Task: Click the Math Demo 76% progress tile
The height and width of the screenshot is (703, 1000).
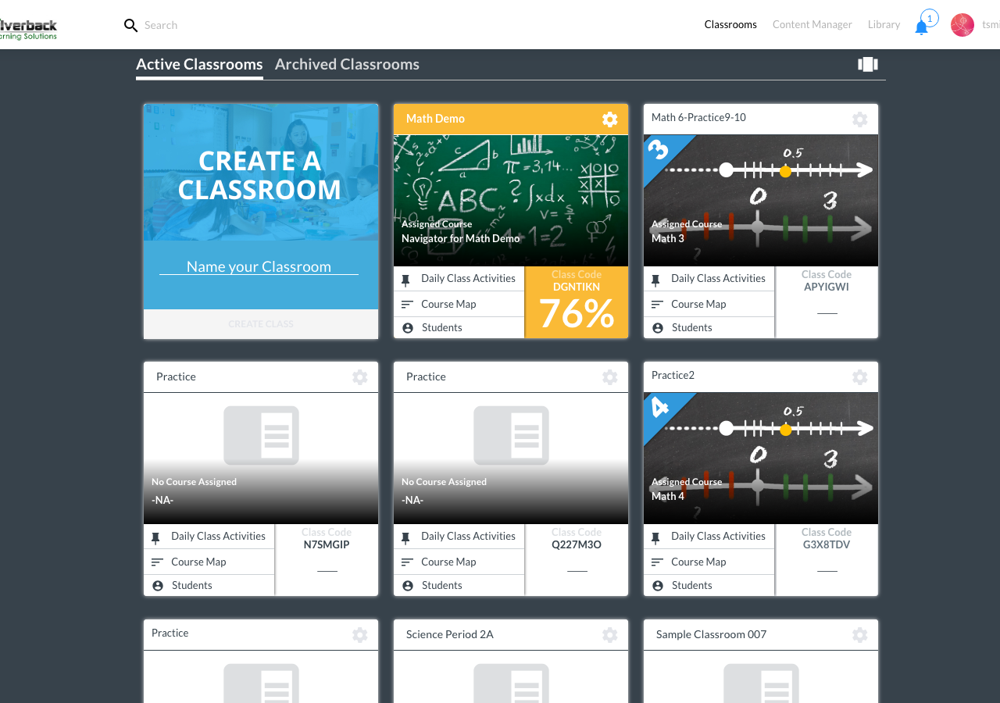Action: coord(577,303)
